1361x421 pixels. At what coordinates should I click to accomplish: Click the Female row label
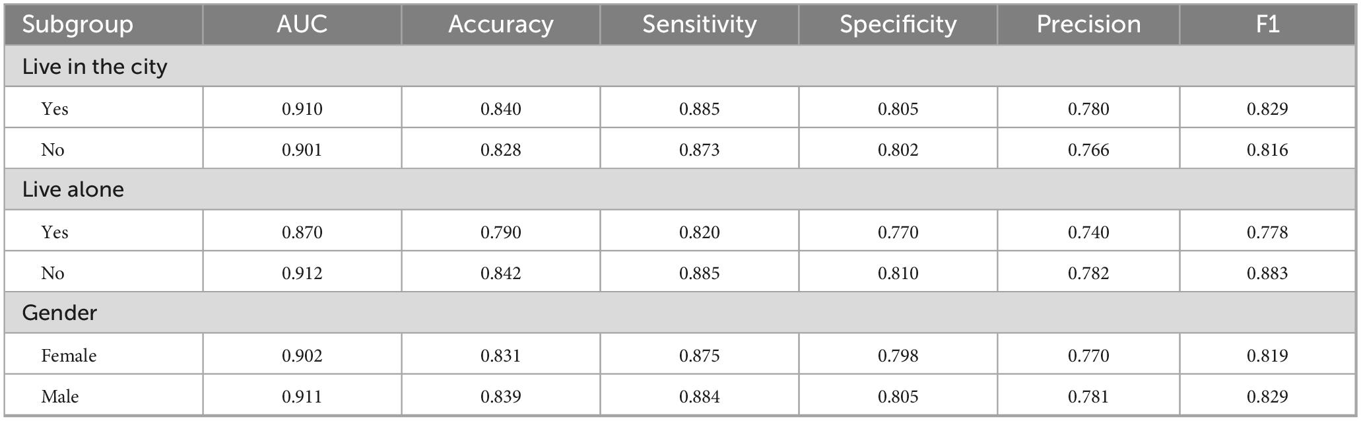click(69, 356)
